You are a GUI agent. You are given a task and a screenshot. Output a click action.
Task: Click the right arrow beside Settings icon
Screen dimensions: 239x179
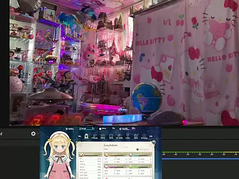(151, 136)
